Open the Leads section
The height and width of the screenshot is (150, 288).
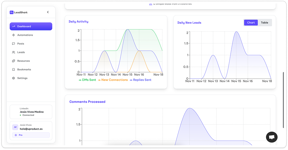[31, 52]
